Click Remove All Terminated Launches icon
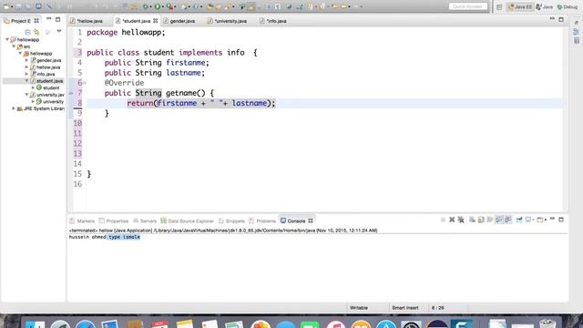This screenshot has height=328, width=583. (461, 220)
